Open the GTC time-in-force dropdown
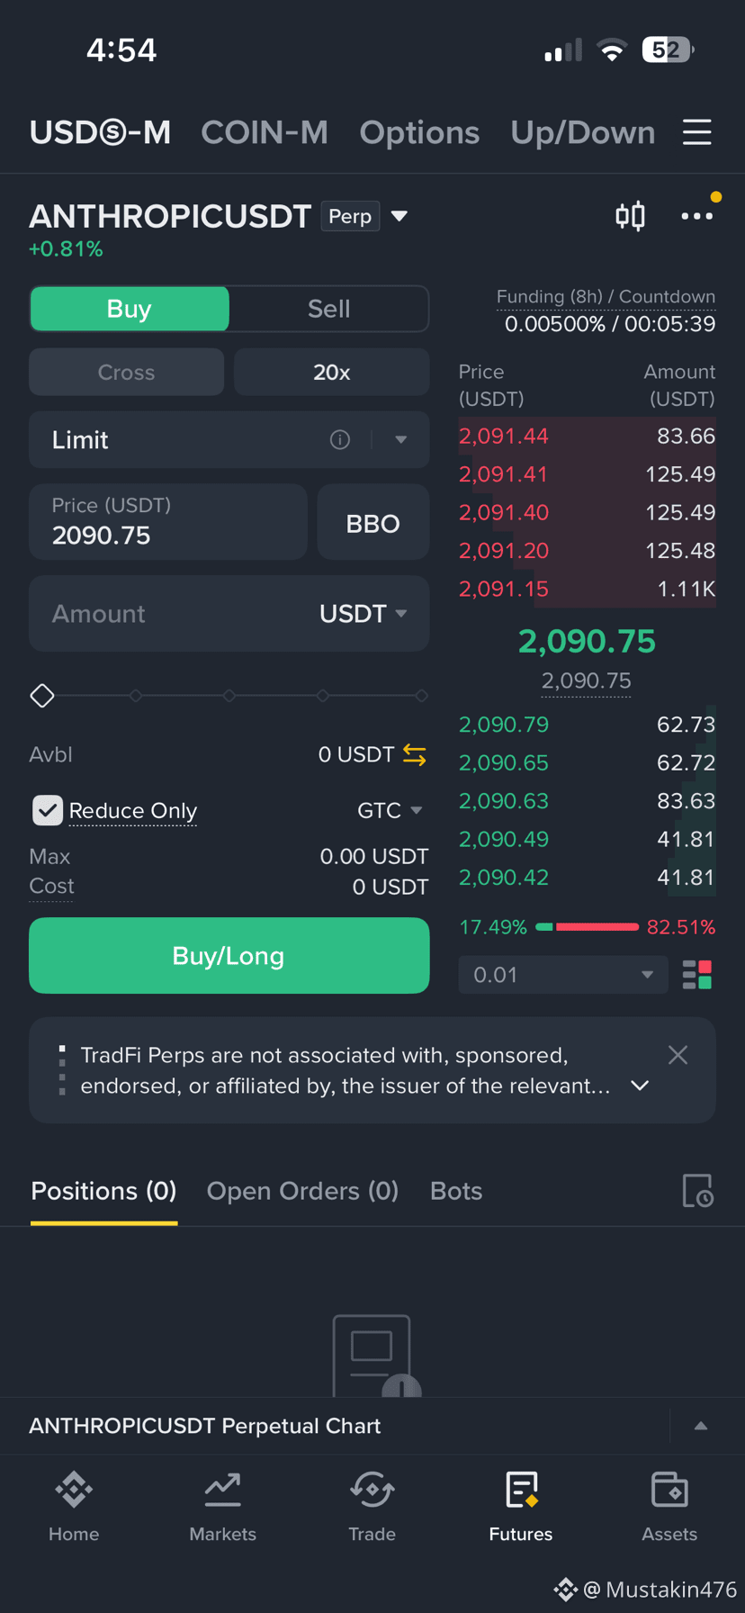Screen dimensions: 745x1613 coord(390,810)
